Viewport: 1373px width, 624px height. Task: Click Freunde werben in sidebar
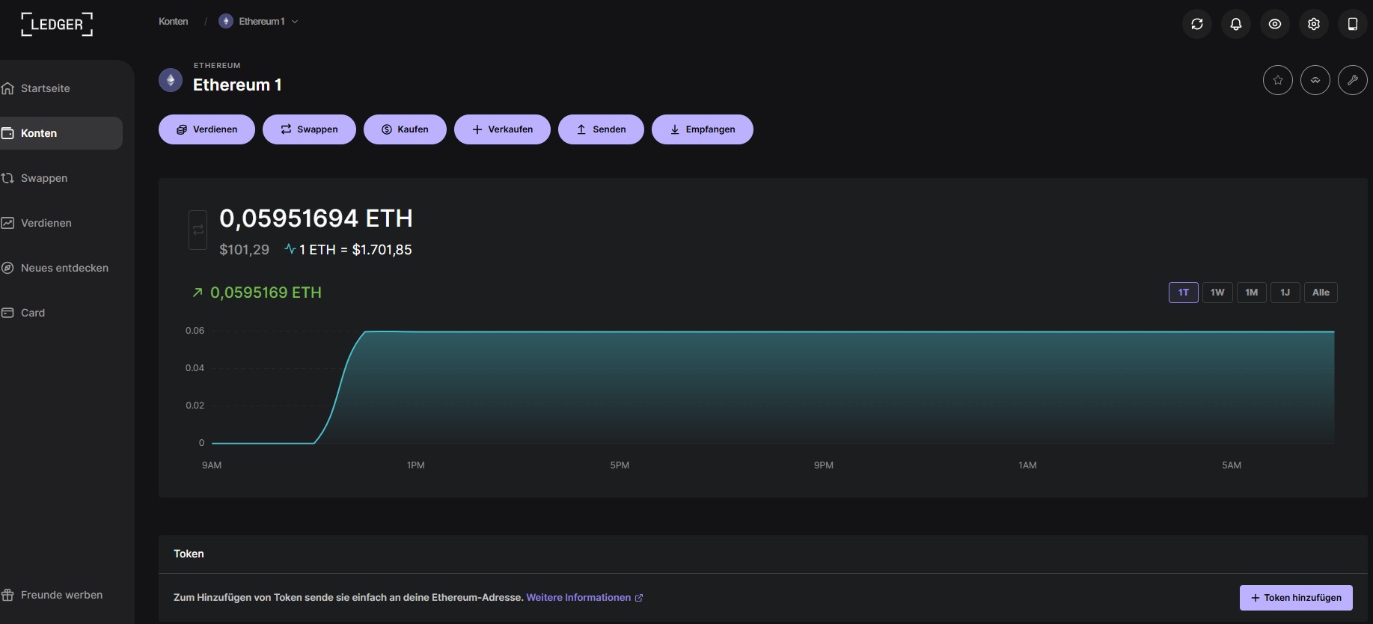[x=61, y=595]
